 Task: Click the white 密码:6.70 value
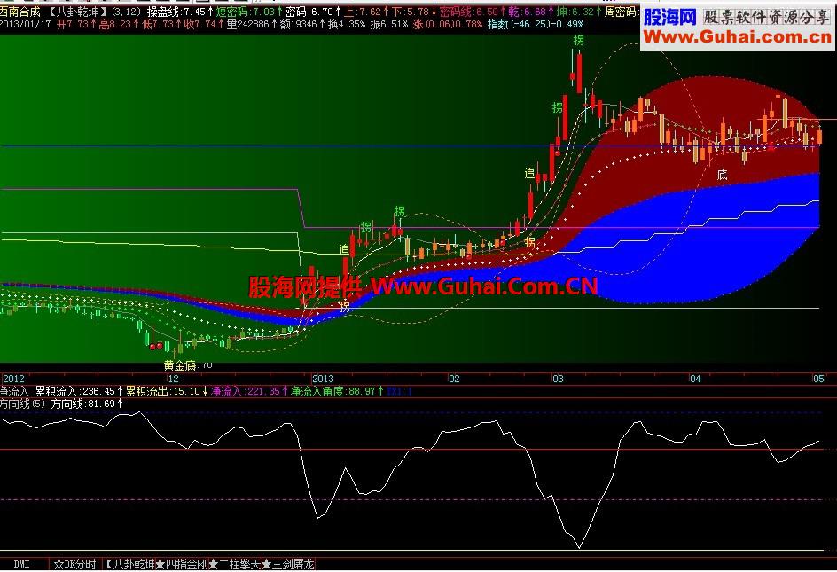[313, 12]
